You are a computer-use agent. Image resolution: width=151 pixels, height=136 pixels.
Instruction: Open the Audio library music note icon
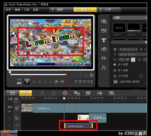[x=104, y=68]
